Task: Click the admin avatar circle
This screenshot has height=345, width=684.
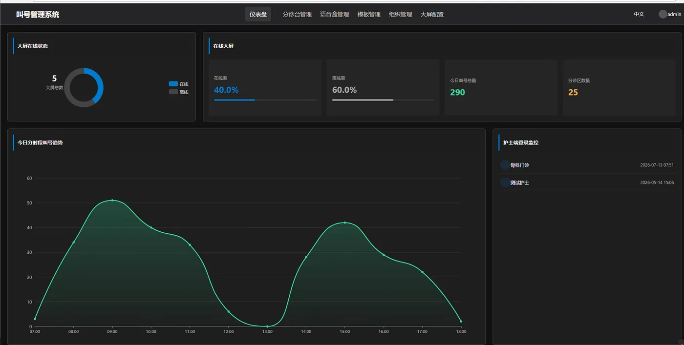Action: [x=663, y=14]
